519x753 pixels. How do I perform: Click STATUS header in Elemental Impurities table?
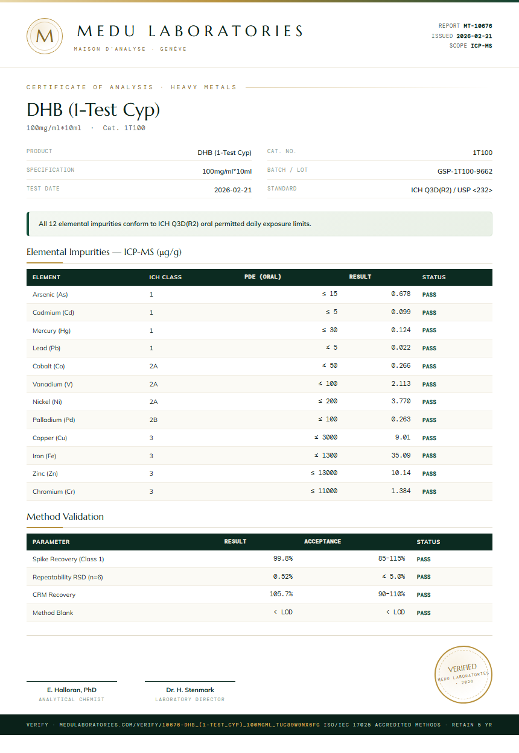pos(434,277)
